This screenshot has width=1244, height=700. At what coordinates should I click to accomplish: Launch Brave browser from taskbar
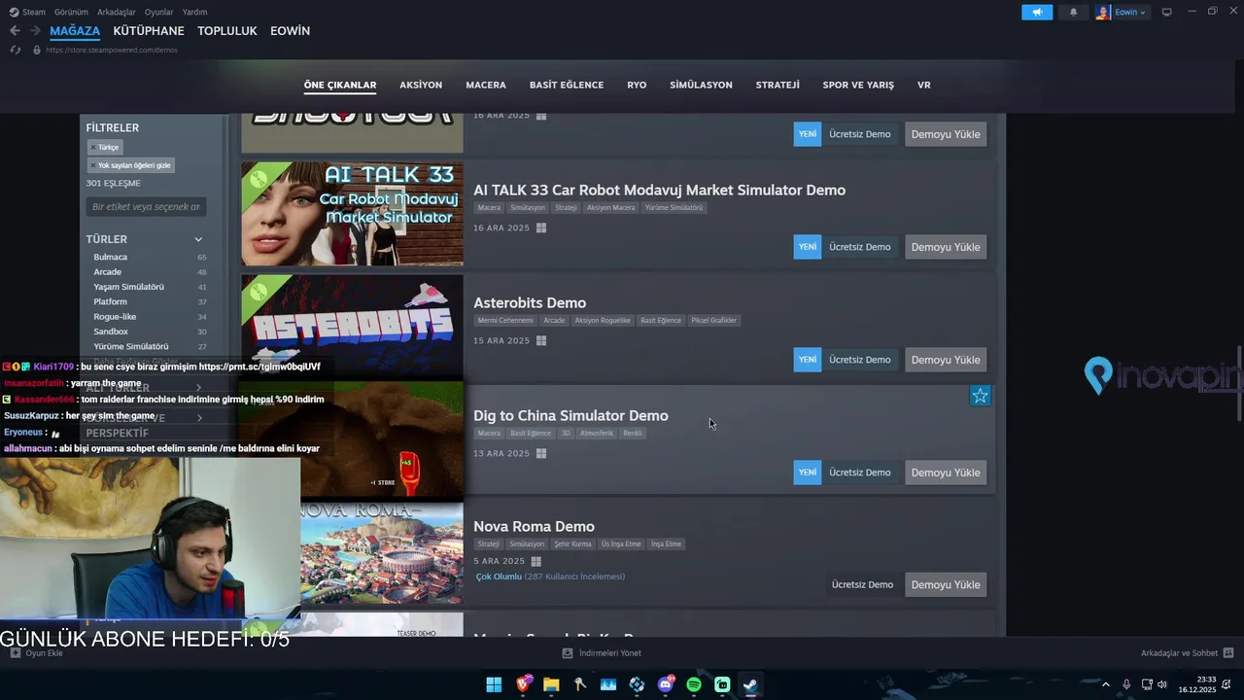[523, 684]
